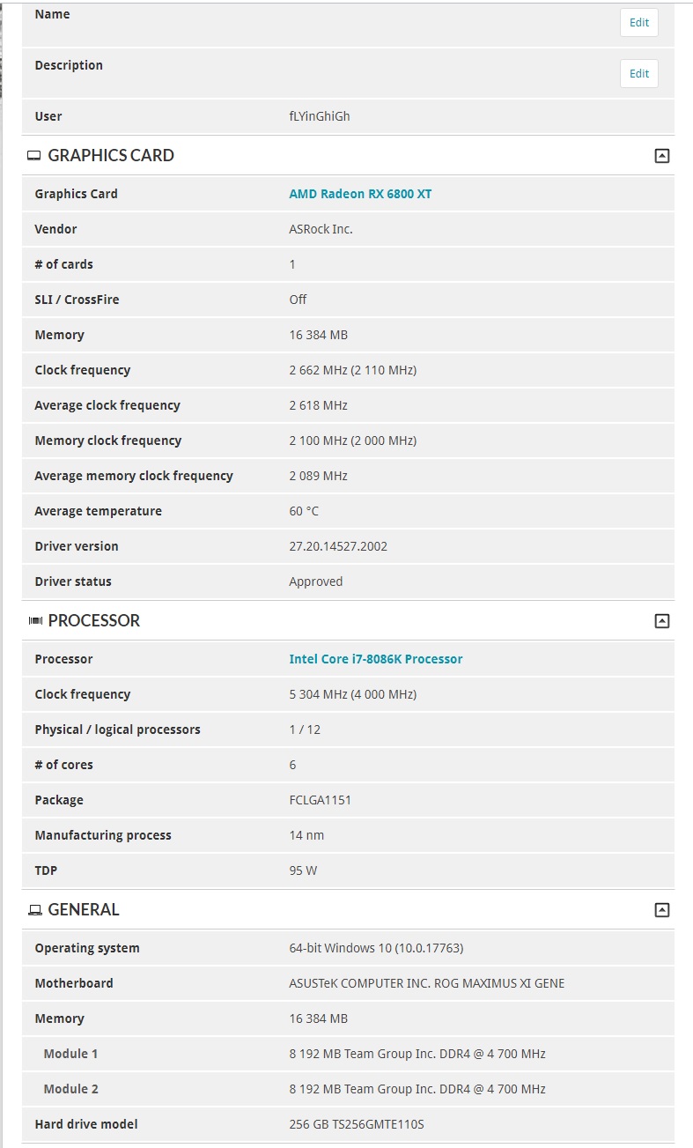Click the Module 1 row label
The height and width of the screenshot is (1148, 693).
(x=70, y=1054)
